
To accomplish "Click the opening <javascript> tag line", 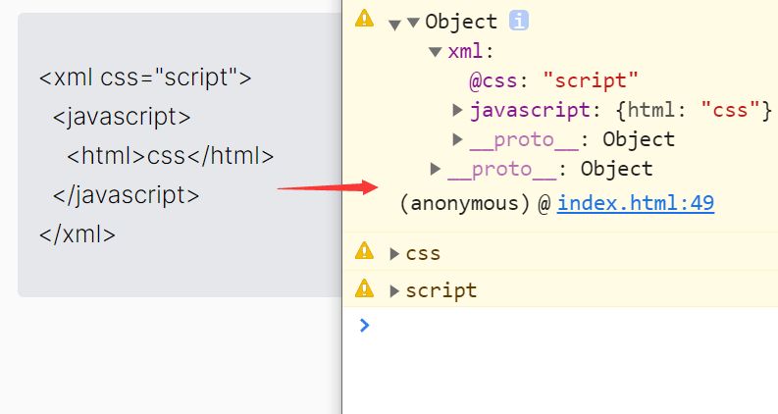I will click(122, 117).
